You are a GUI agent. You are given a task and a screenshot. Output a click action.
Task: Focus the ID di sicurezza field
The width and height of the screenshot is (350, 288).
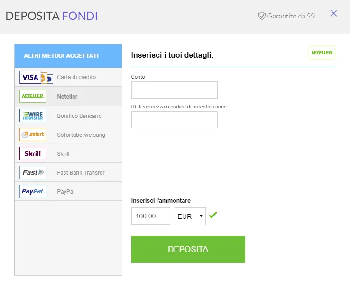point(175,120)
